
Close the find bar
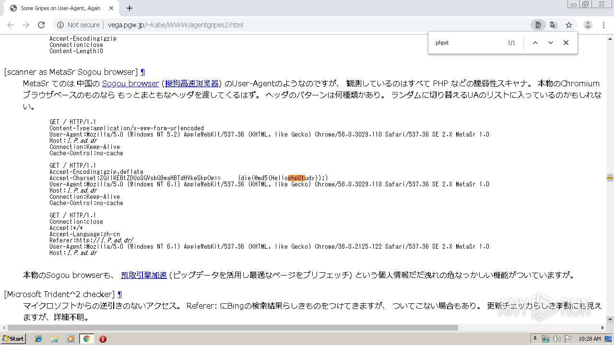click(x=566, y=43)
